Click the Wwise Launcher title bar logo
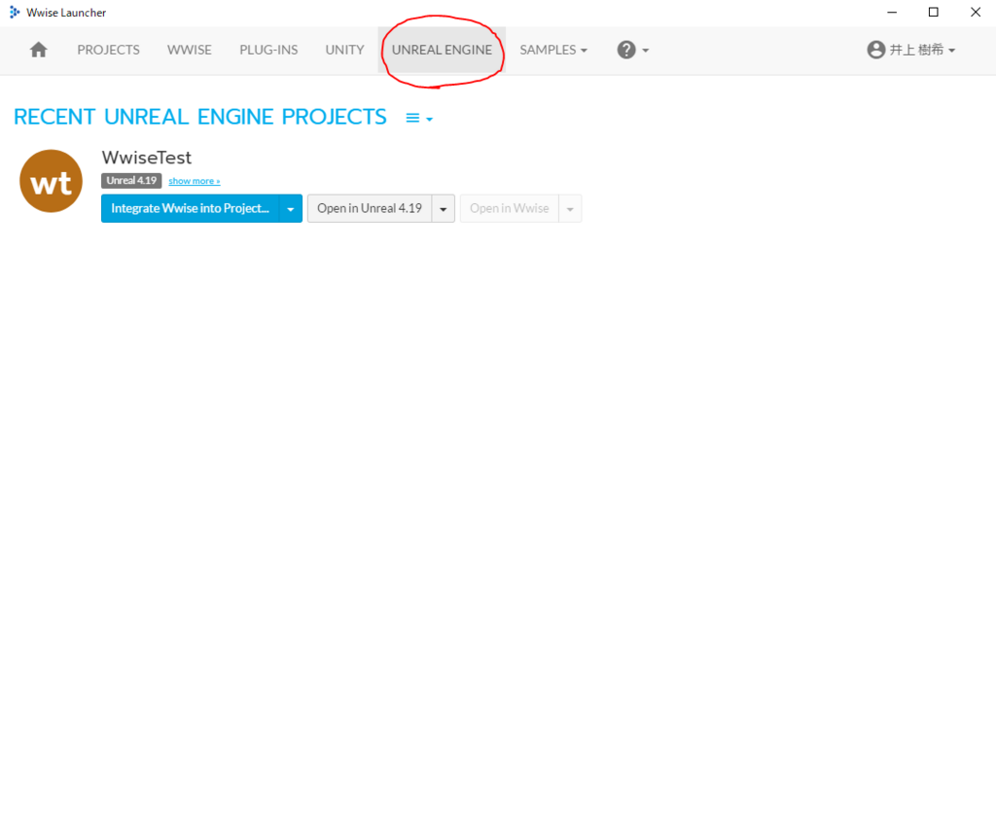This screenshot has height=817, width=996. (x=15, y=12)
